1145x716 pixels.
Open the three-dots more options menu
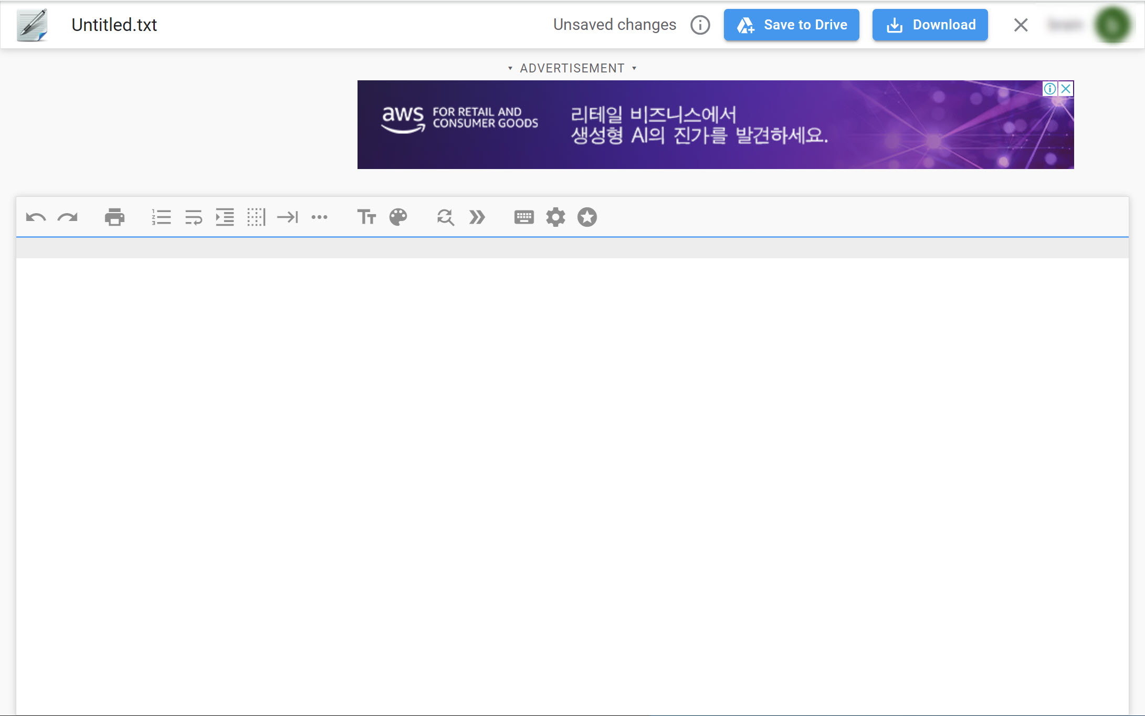[319, 217]
